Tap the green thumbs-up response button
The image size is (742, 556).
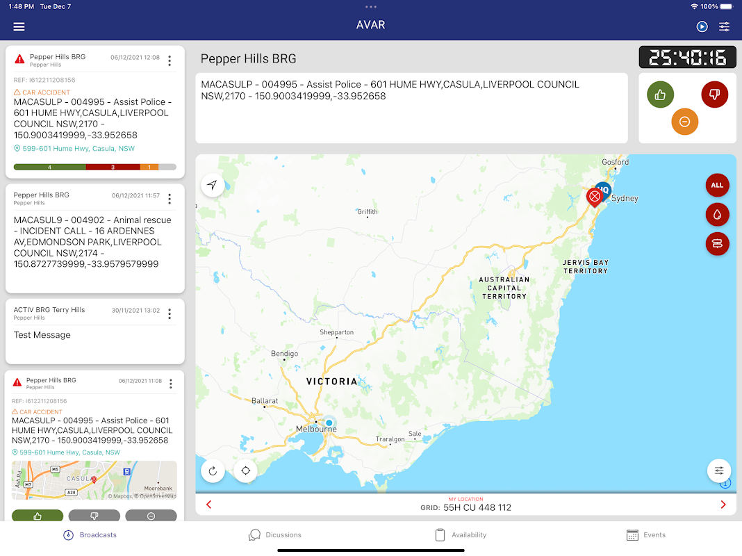pyautogui.click(x=660, y=95)
